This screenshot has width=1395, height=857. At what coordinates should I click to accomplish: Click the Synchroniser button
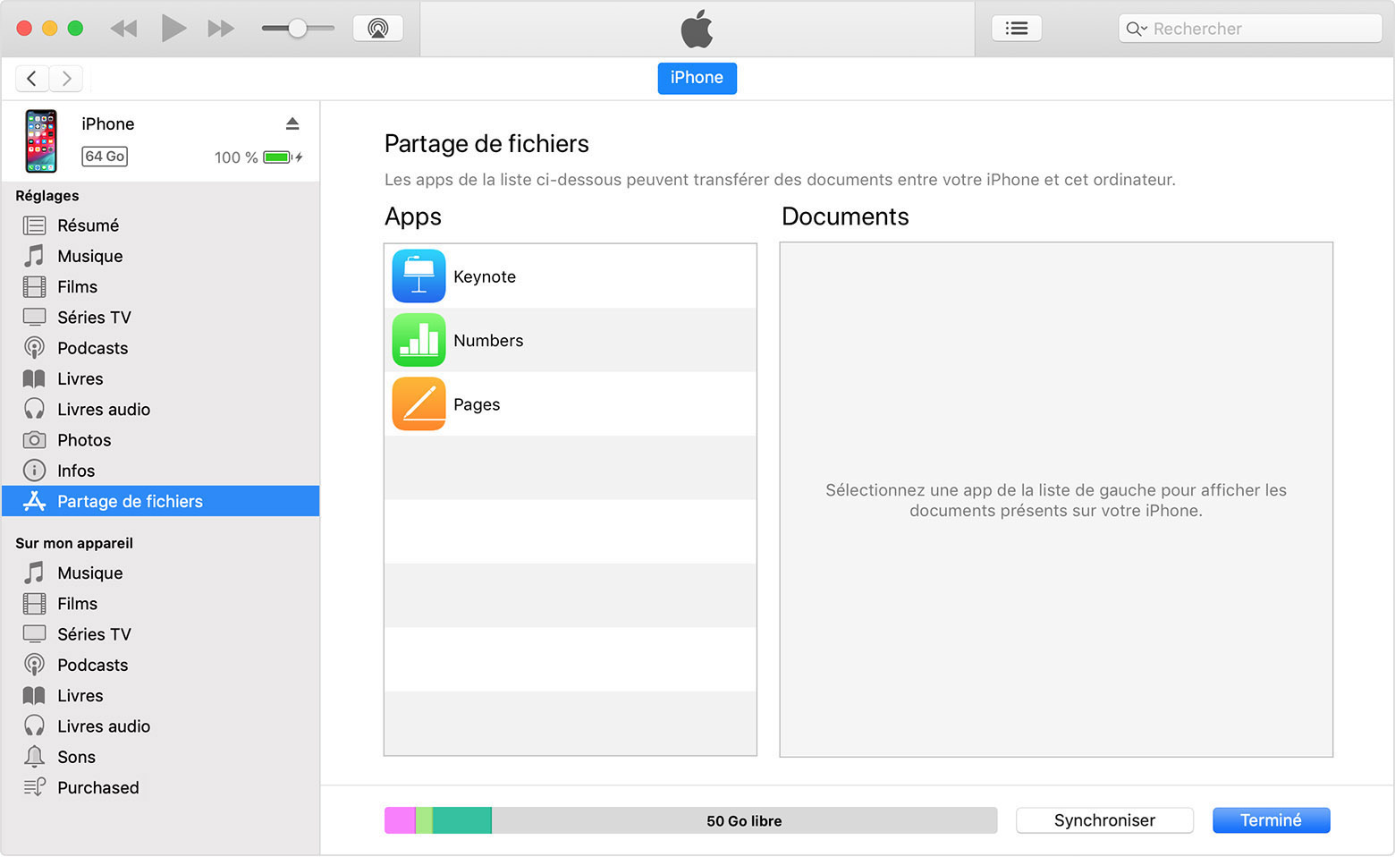click(x=1104, y=820)
